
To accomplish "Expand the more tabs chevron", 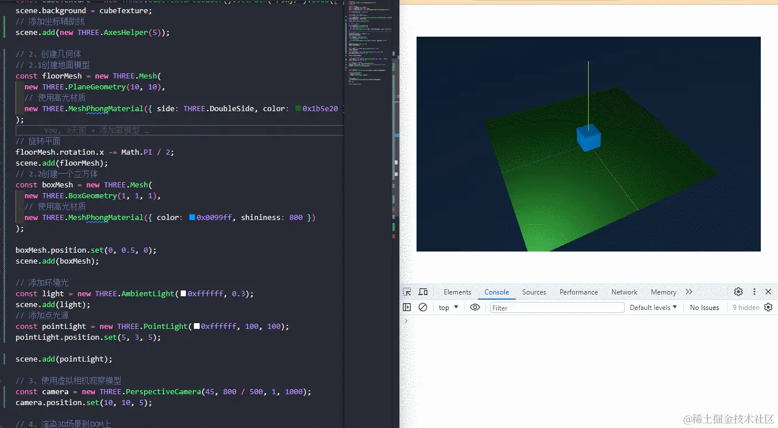I will [689, 292].
